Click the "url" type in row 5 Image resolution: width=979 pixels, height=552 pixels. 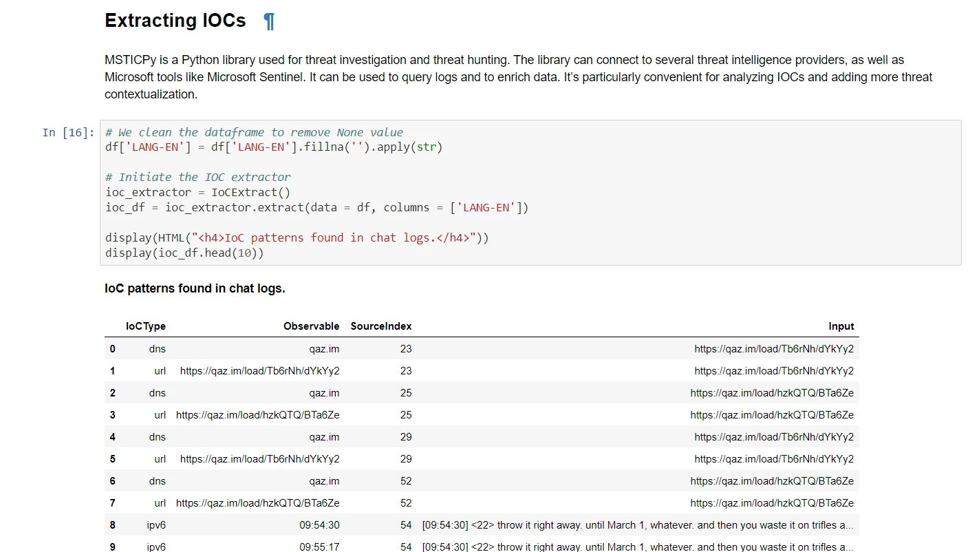[160, 459]
